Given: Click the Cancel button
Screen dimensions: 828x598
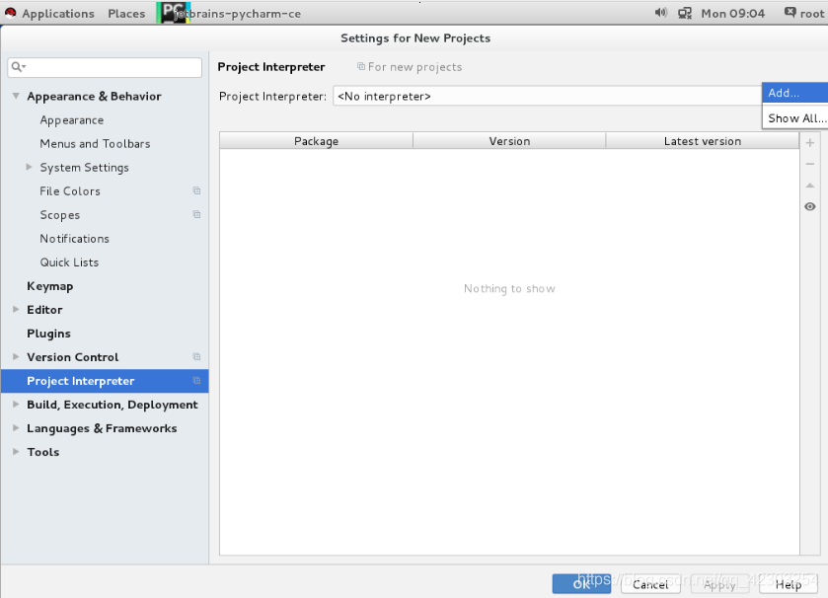Looking at the screenshot, I should click(650, 584).
